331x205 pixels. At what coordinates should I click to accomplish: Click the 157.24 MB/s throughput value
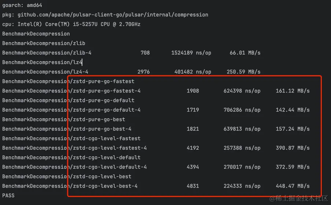coord(293,129)
